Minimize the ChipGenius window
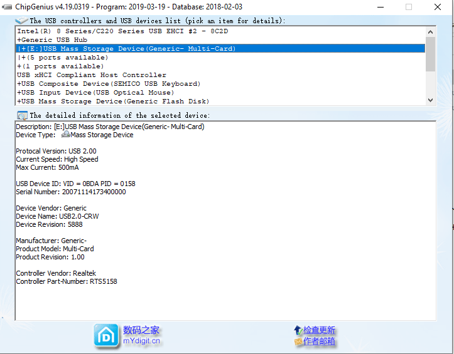 [381, 7]
